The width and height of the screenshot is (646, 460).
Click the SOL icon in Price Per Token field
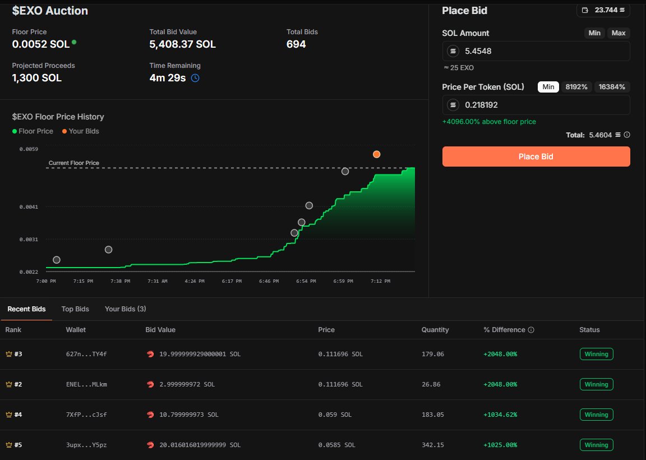453,105
